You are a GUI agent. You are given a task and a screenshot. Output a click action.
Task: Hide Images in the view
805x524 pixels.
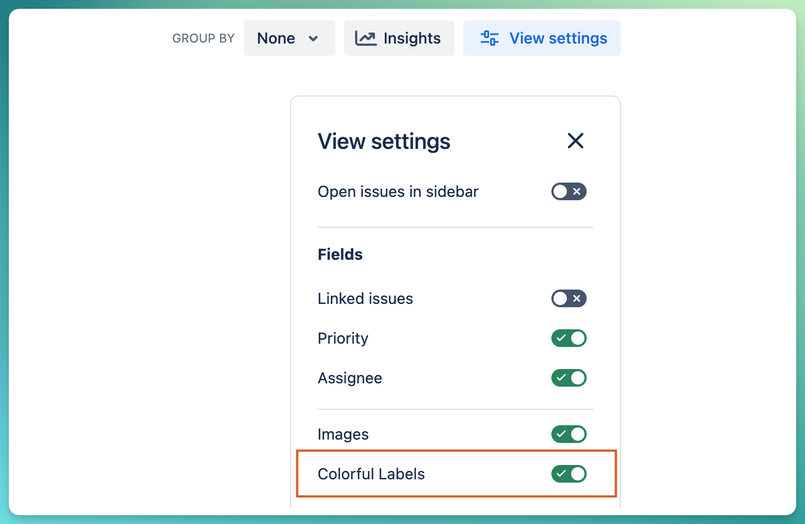coord(568,434)
